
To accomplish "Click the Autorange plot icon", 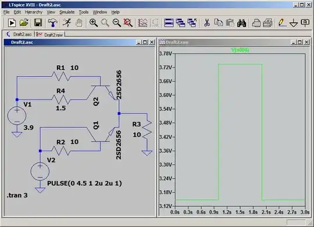I will click(x=143, y=23).
